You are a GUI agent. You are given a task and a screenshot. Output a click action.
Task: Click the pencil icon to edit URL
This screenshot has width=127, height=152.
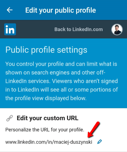point(99,142)
